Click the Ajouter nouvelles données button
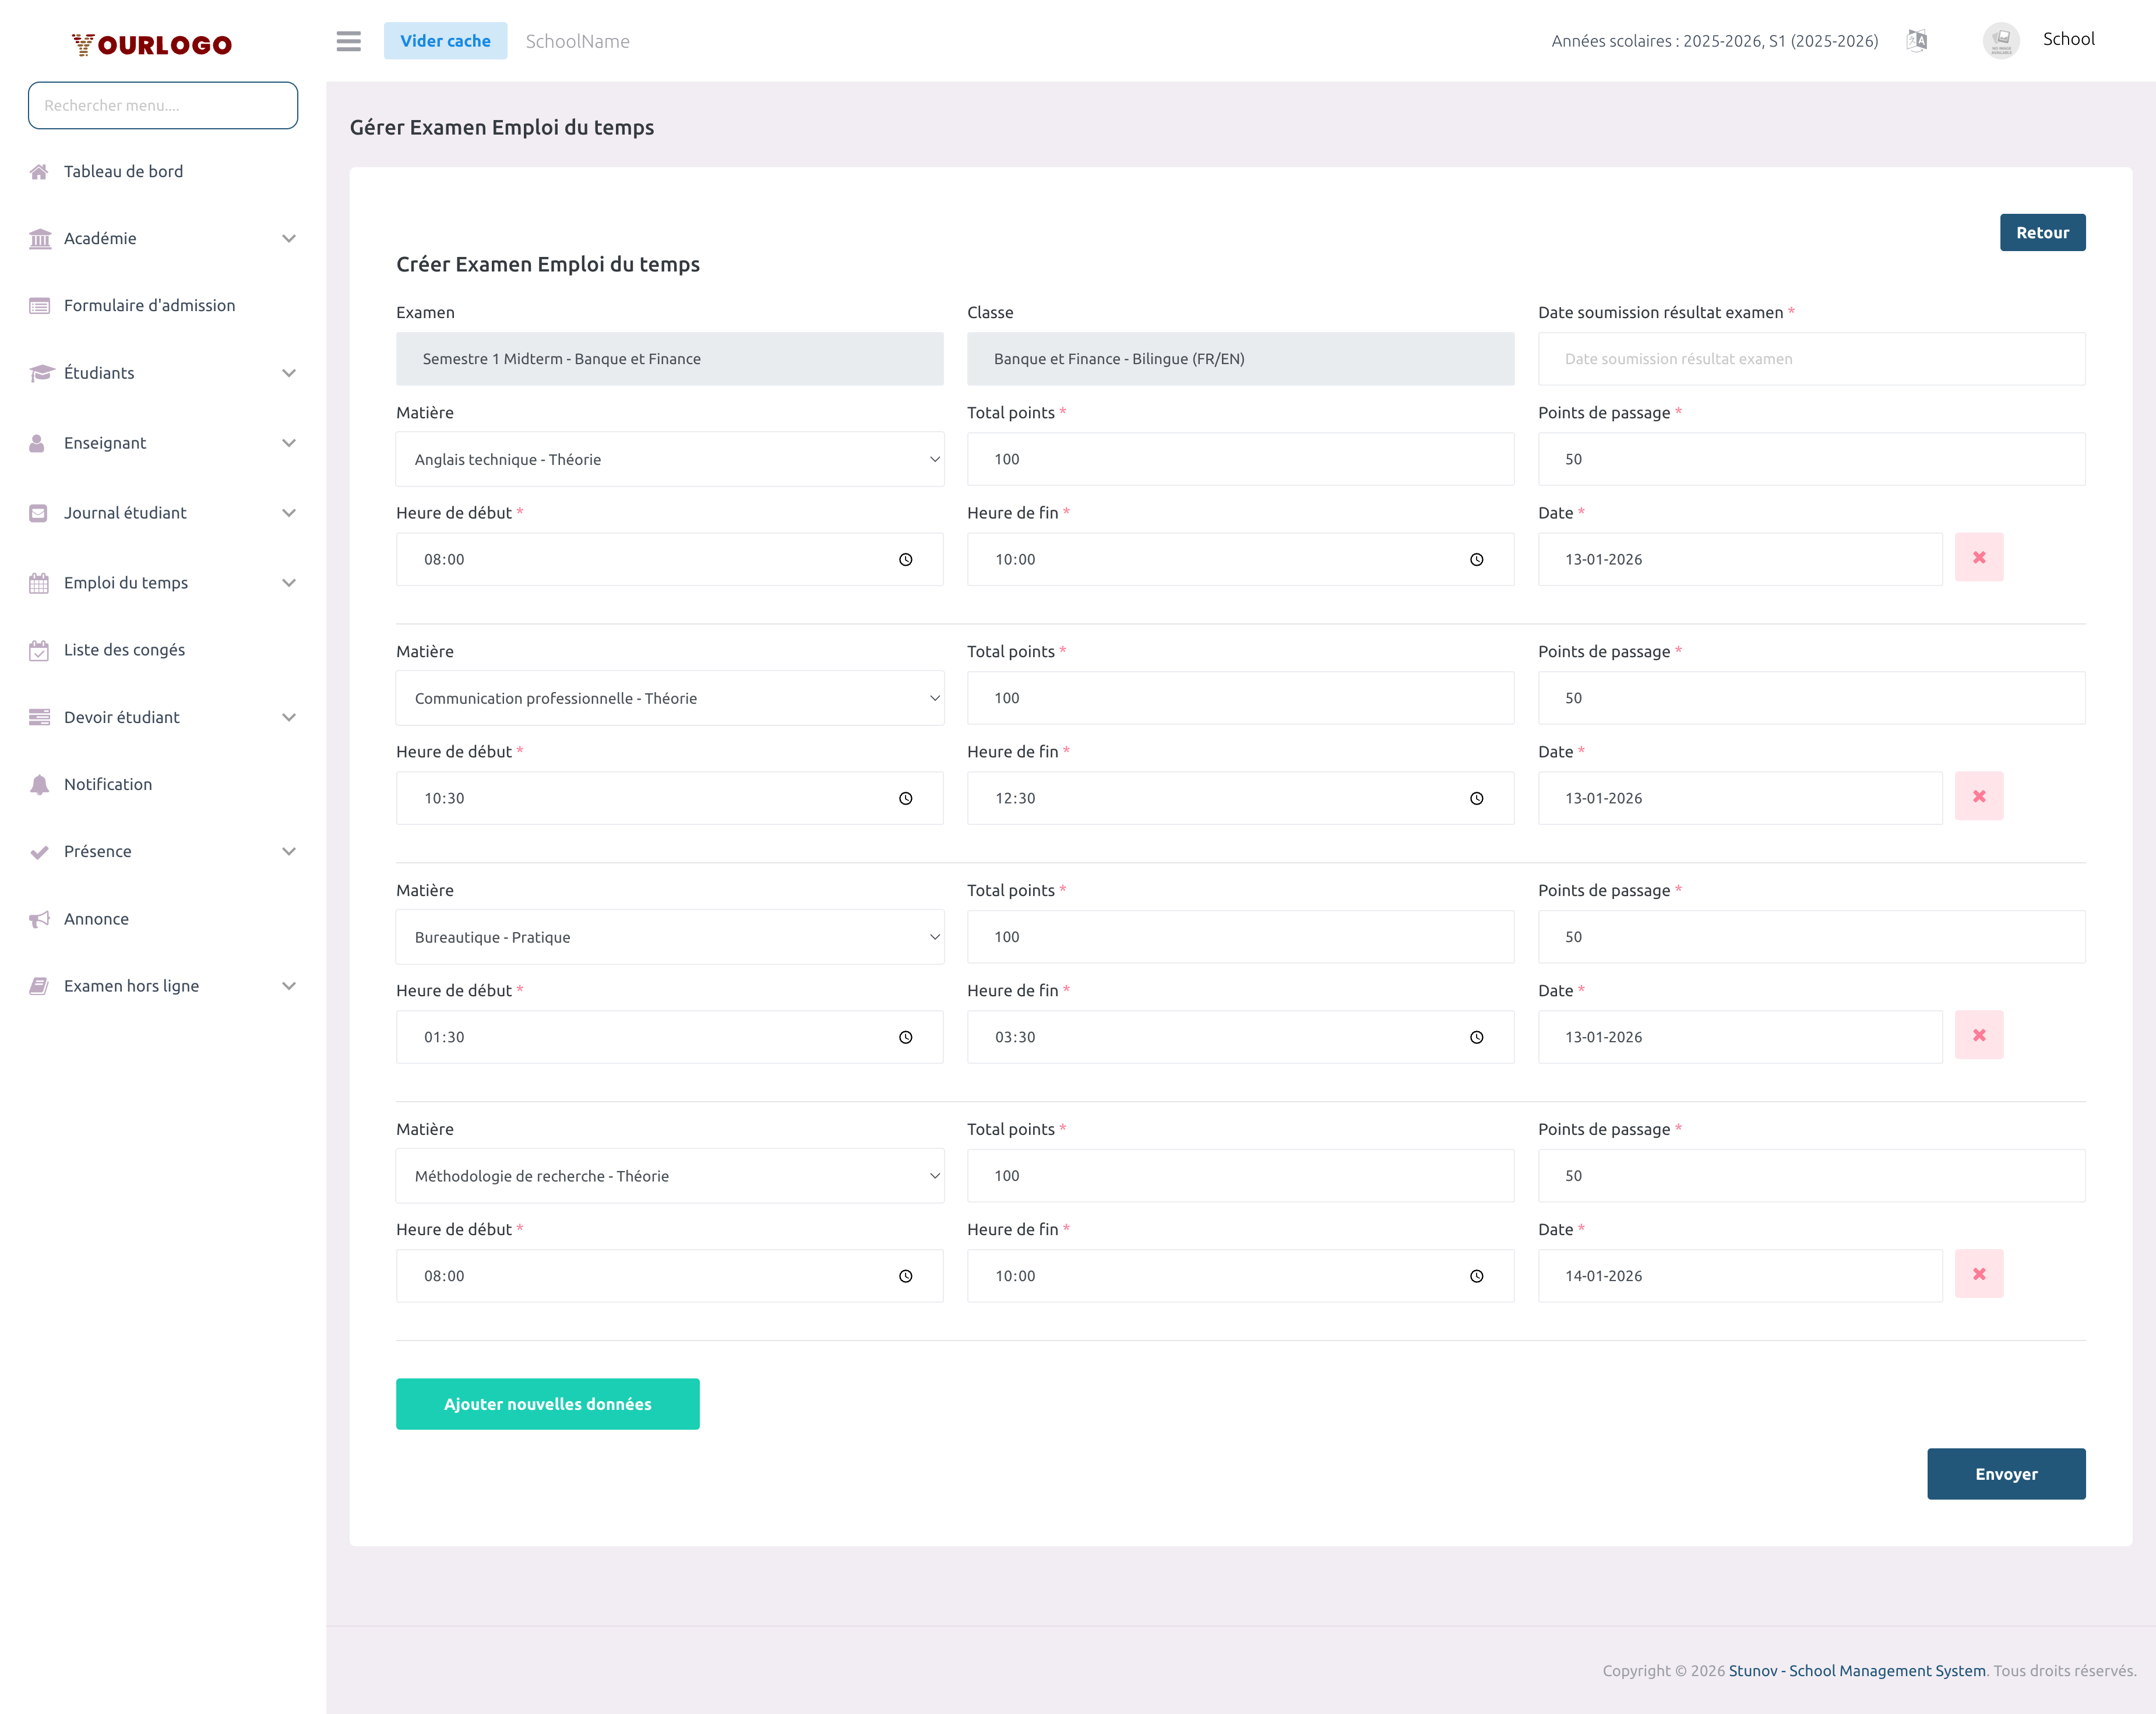Screen dimensions: 2156x1714 547,1404
